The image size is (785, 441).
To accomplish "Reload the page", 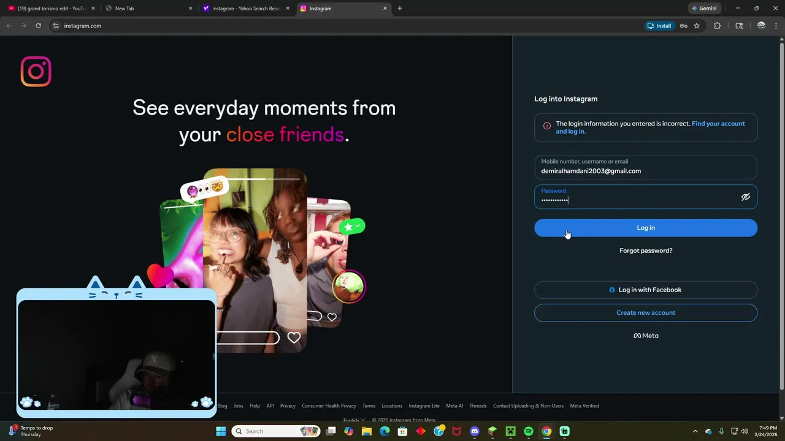I will coord(38,26).
